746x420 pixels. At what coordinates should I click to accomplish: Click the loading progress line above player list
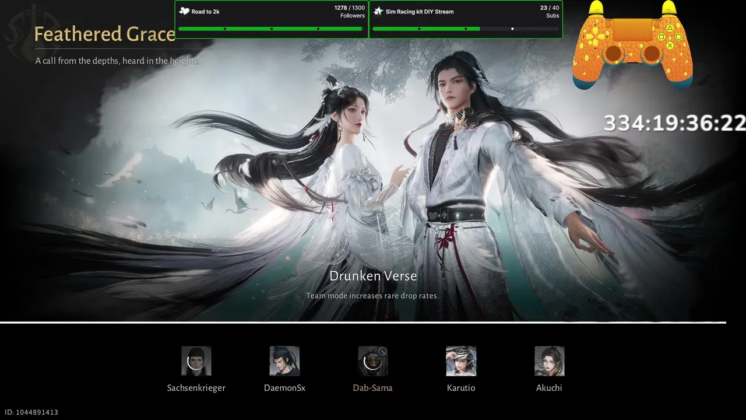[x=363, y=322]
